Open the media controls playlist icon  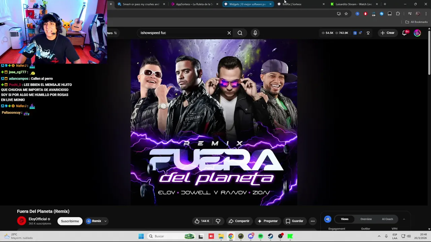coord(410,14)
